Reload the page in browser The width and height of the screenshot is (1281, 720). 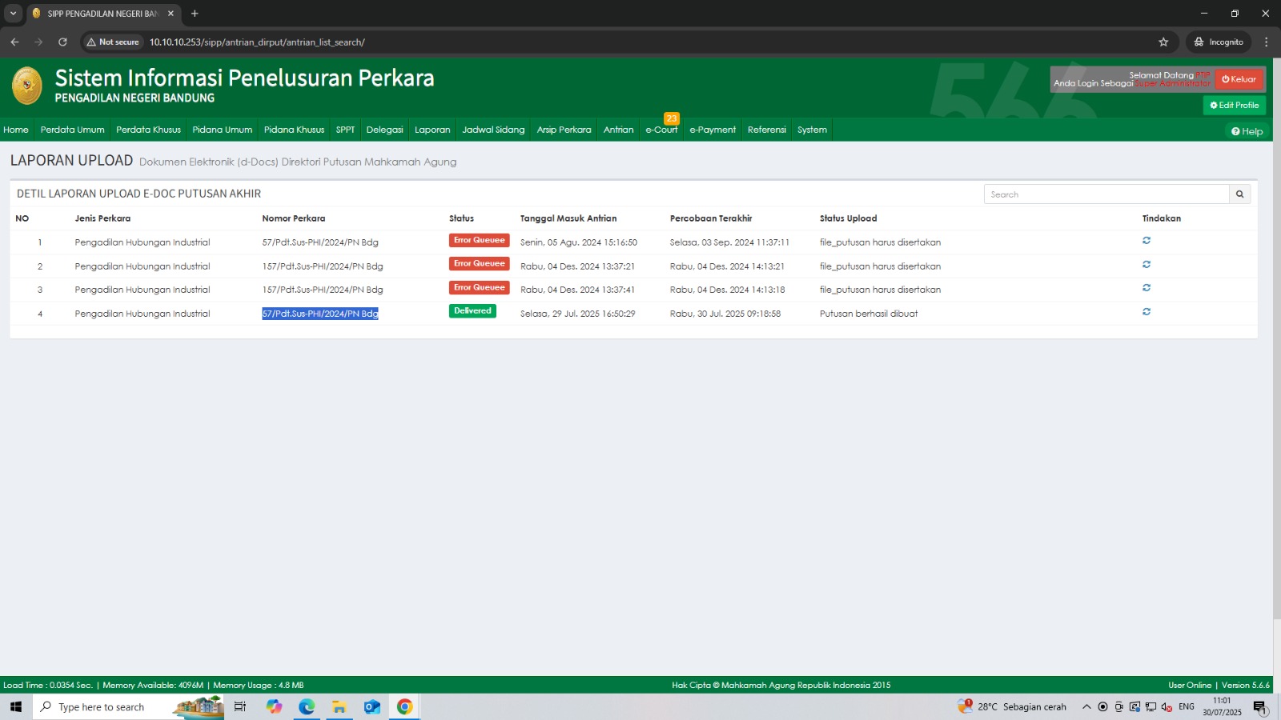(62, 42)
